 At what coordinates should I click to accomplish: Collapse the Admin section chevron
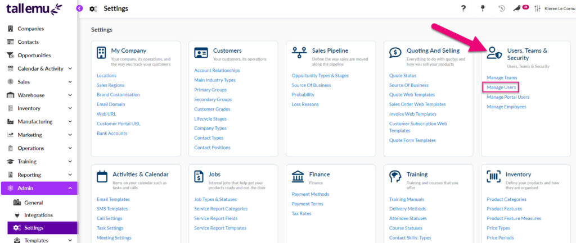pos(70,188)
